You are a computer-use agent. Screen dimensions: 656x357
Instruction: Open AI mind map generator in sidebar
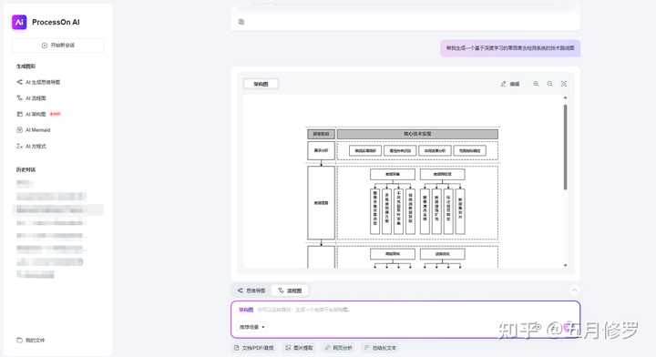[x=38, y=82]
